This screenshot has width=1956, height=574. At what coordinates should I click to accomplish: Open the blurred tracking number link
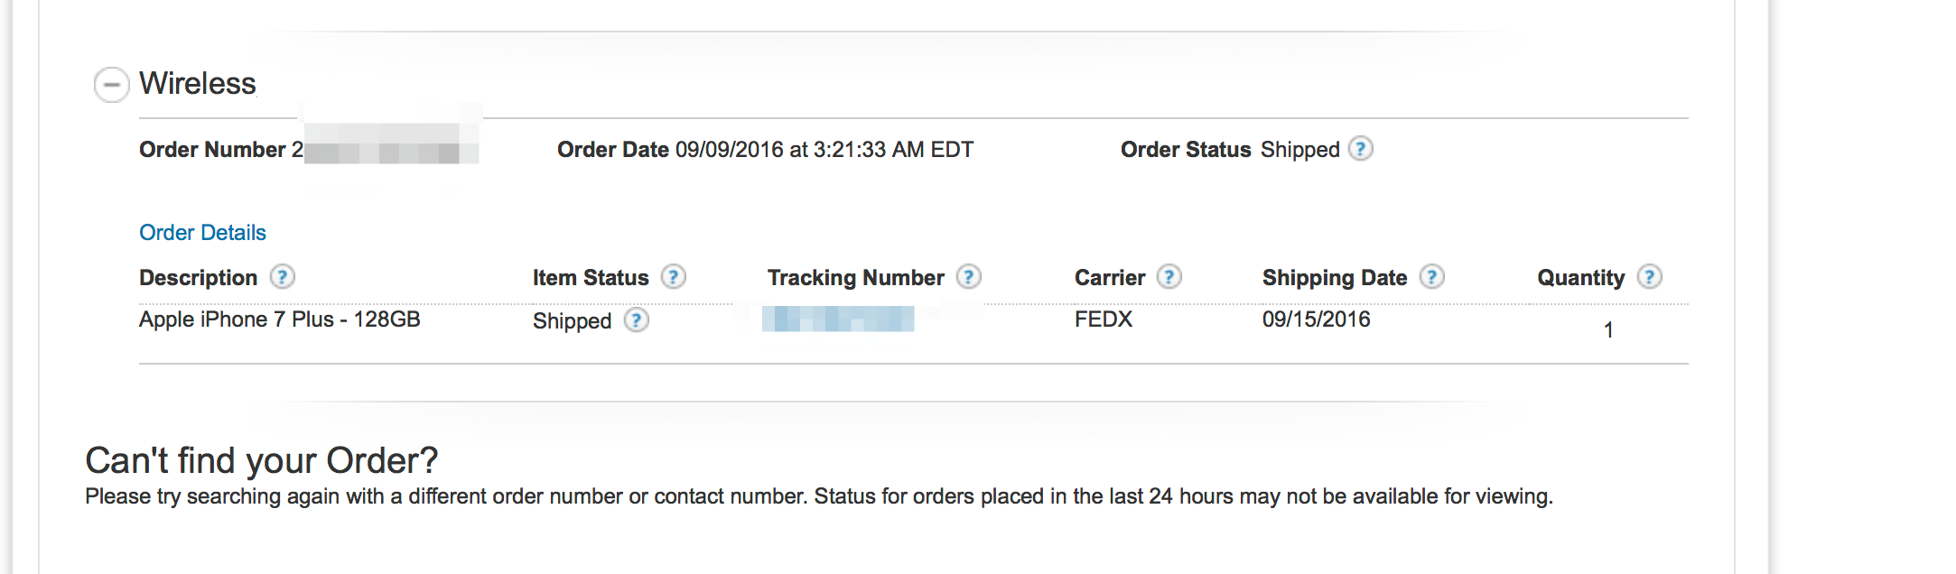pos(838,319)
